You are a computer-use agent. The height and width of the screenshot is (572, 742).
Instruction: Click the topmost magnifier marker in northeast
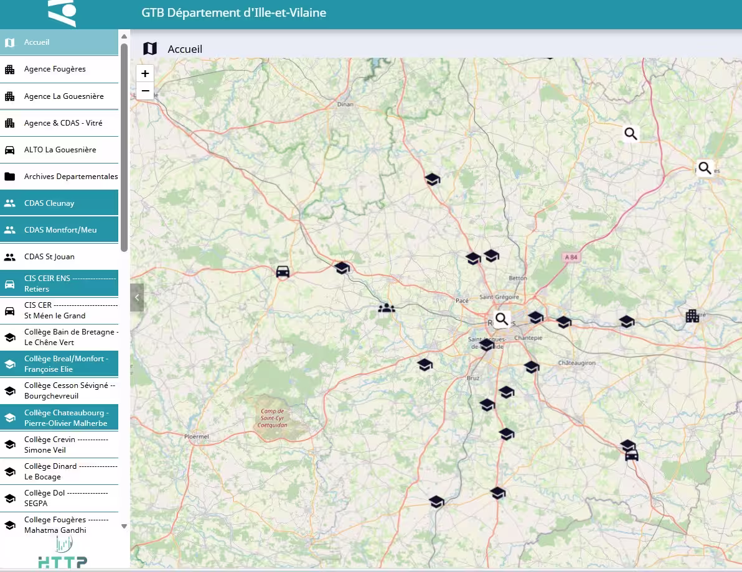tap(631, 133)
